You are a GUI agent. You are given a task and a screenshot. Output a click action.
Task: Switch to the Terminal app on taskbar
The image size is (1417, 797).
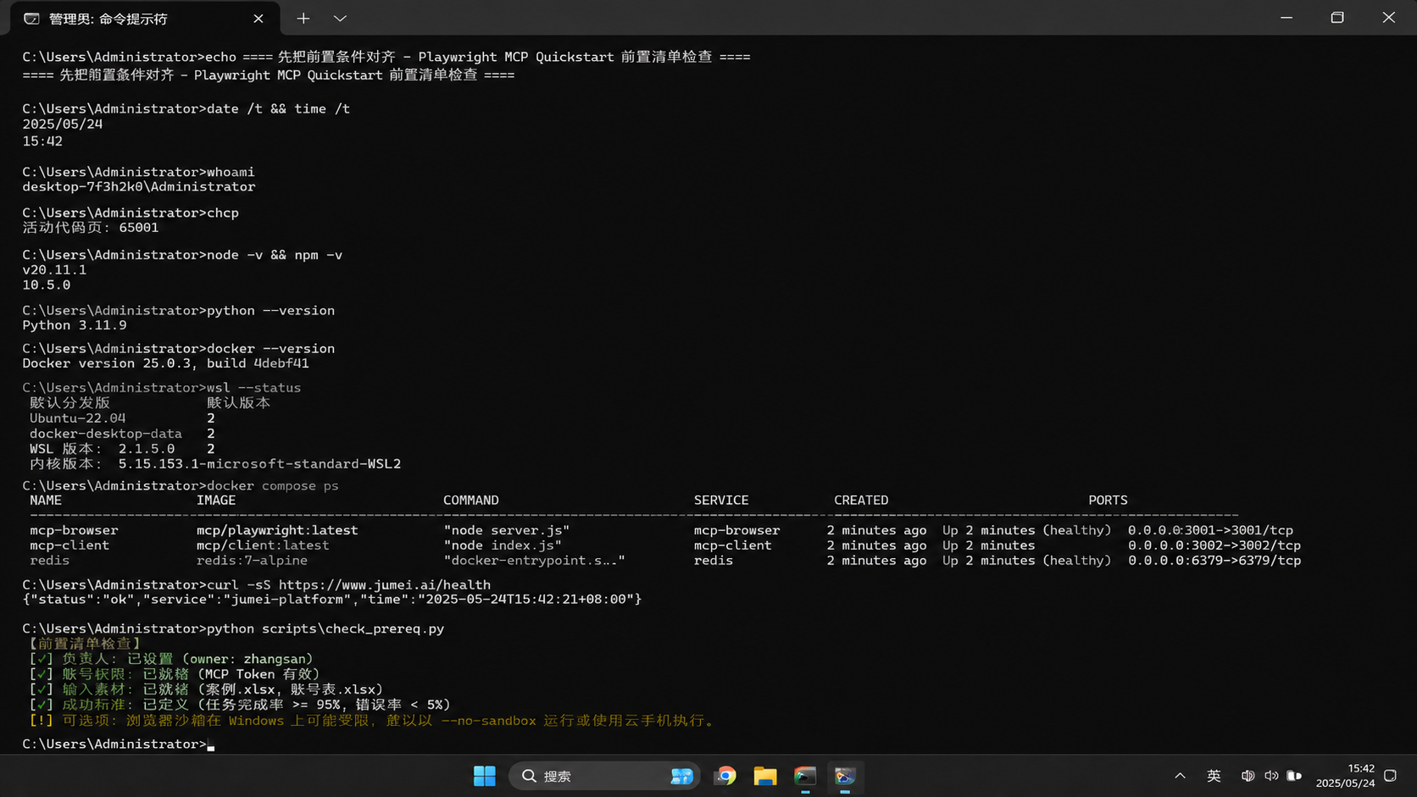805,776
